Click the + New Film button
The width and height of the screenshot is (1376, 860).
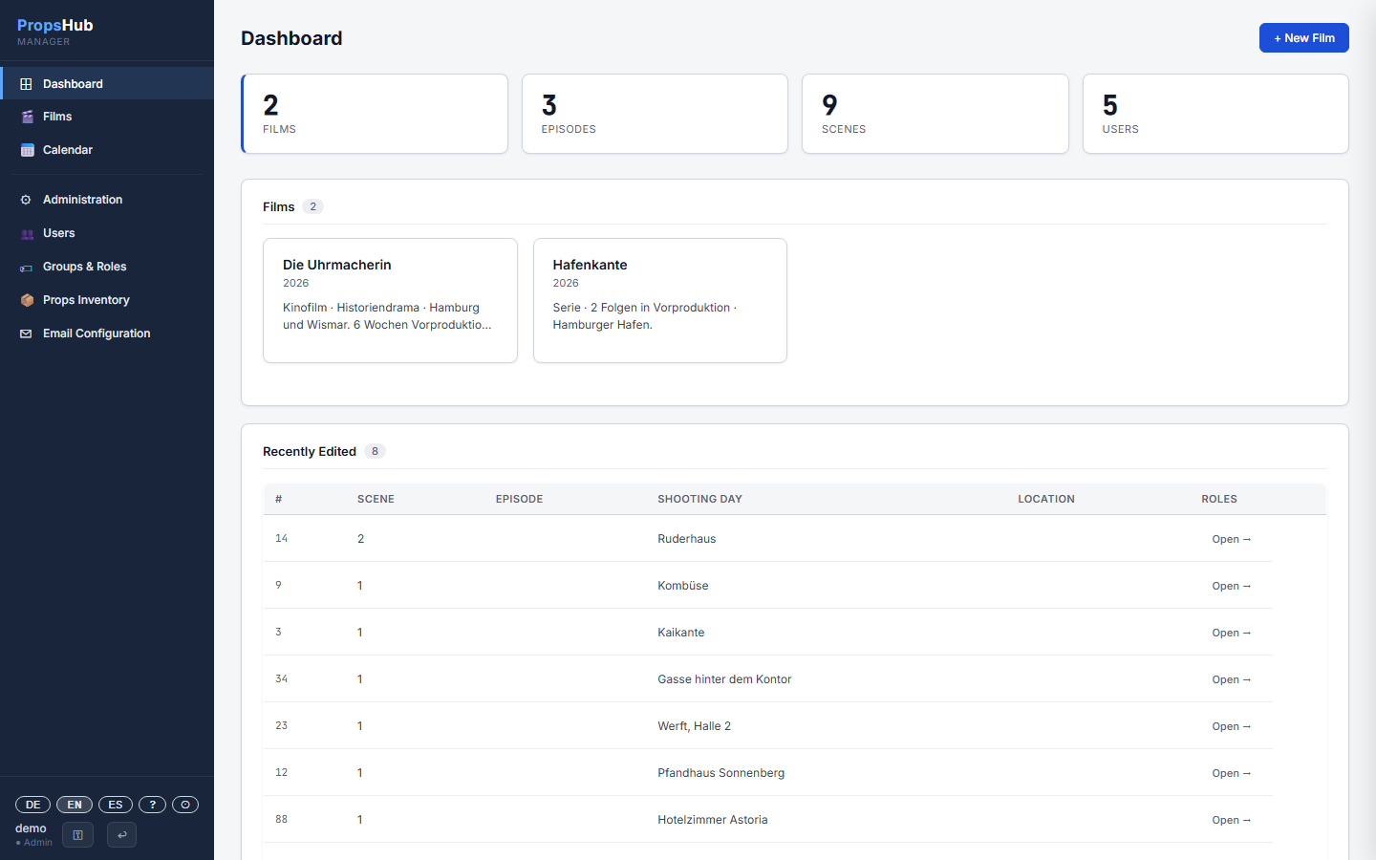1303,38
